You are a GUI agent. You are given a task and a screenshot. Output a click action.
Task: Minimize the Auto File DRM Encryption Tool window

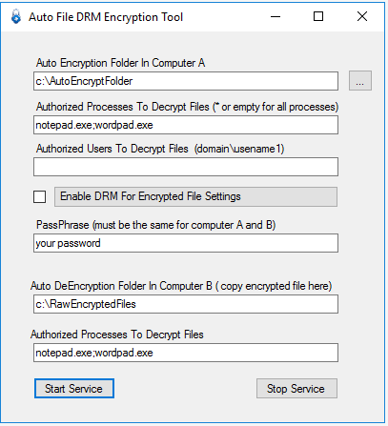coord(276,16)
